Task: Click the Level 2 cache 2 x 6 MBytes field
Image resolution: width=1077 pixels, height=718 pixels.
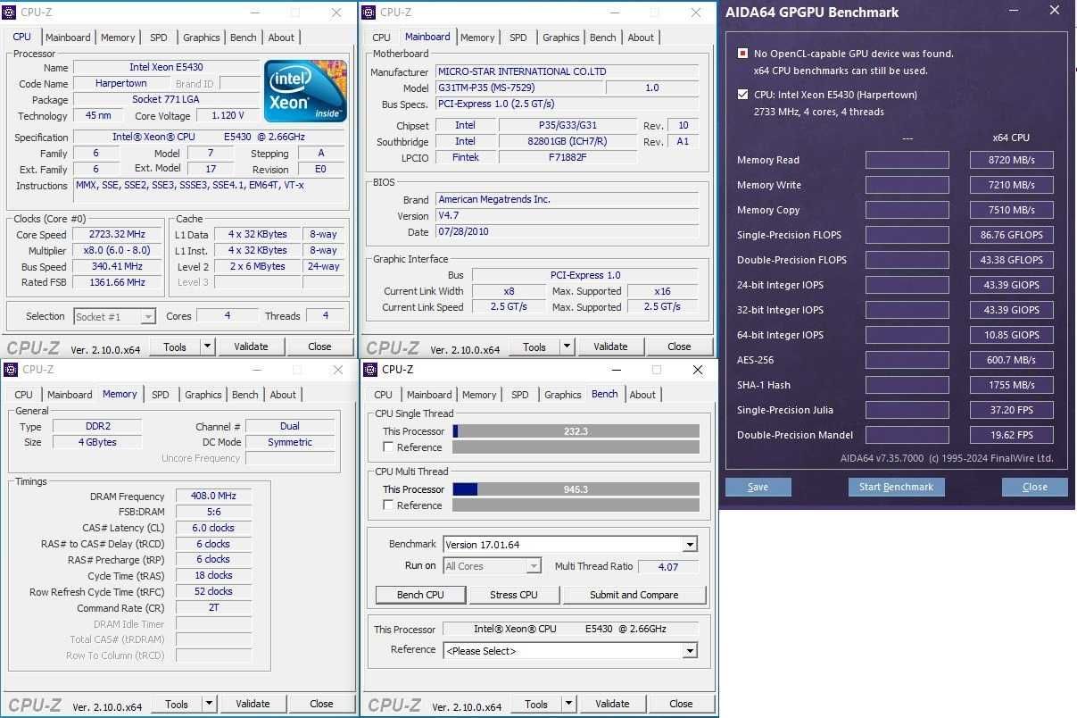Action: point(257,266)
